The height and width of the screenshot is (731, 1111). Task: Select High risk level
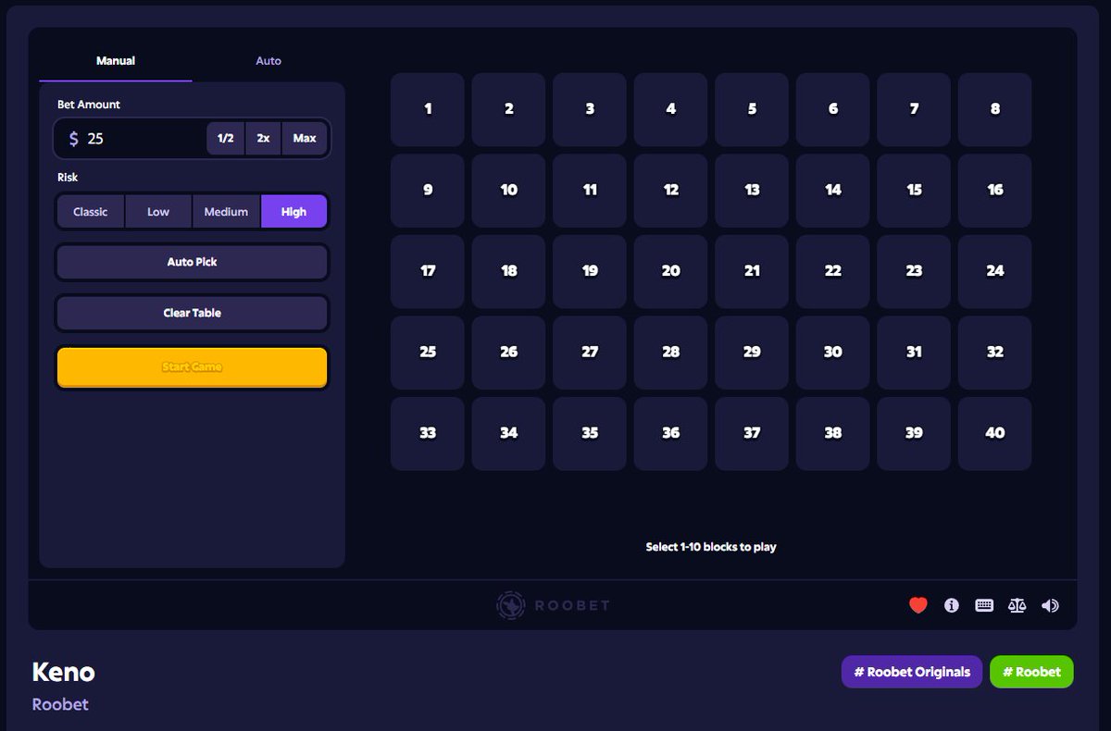(293, 212)
